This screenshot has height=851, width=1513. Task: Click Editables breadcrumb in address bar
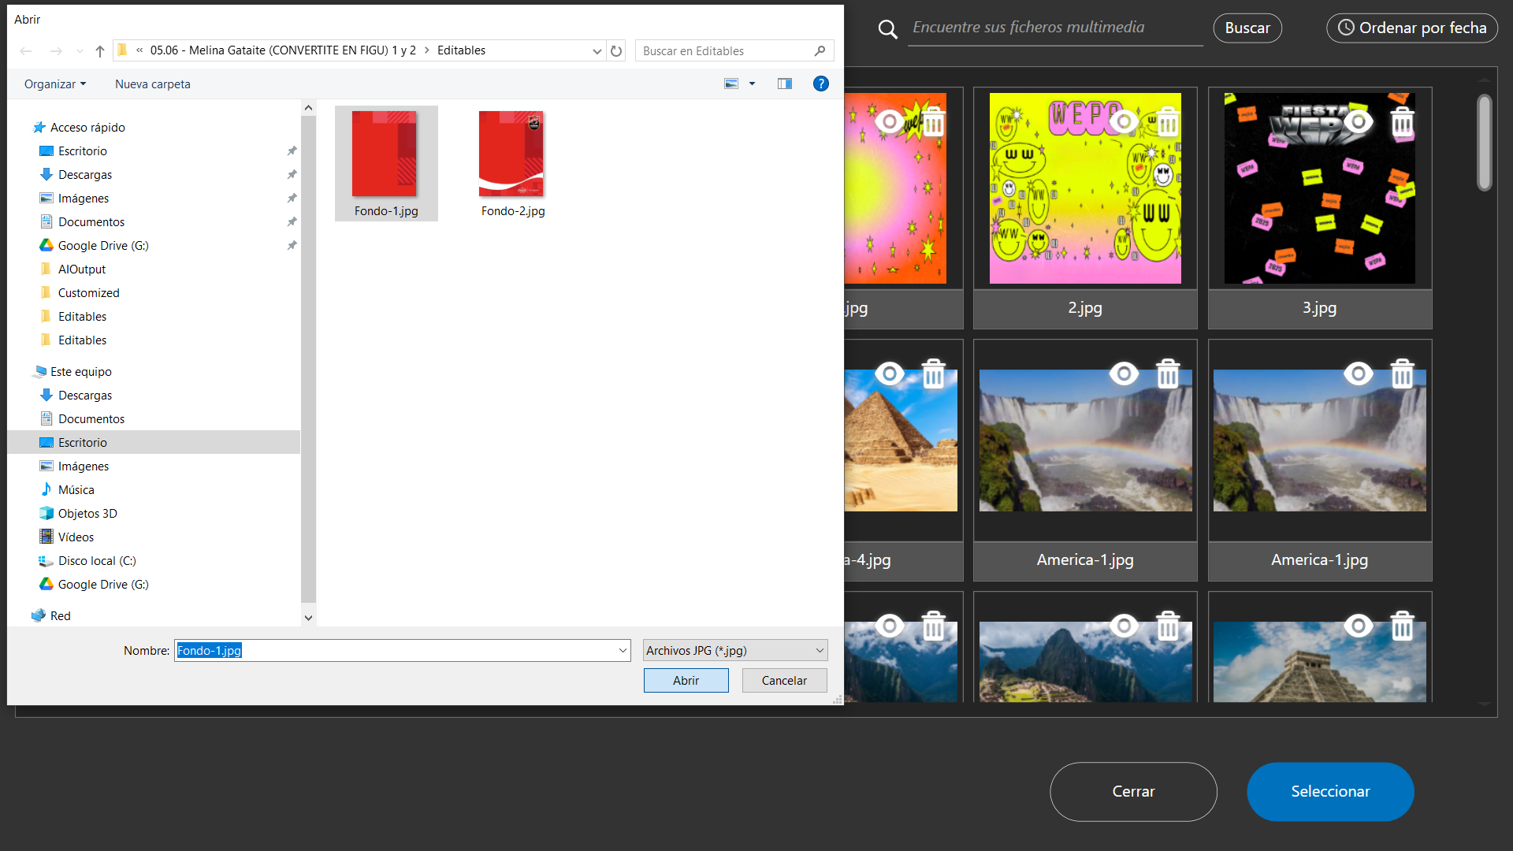[461, 50]
